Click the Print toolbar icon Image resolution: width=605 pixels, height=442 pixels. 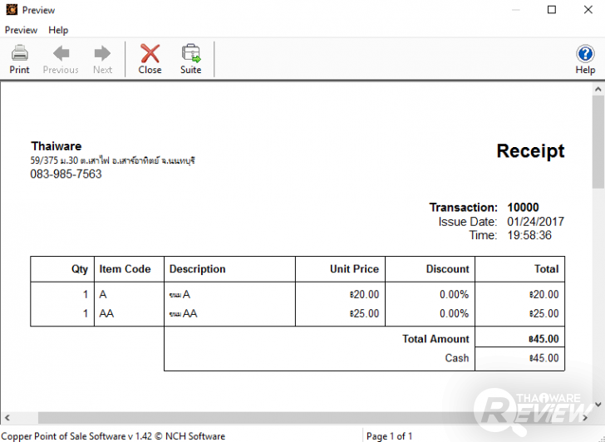point(19,59)
